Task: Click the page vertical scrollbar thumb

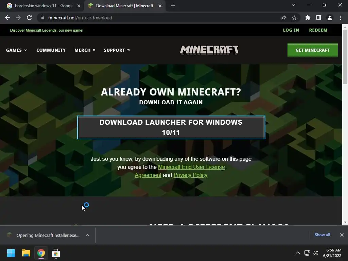Action: [345, 57]
